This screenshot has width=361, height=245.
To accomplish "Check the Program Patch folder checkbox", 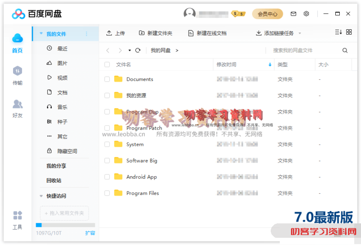I will (107, 128).
